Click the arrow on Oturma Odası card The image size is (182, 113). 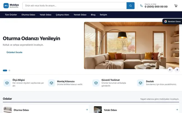click(x=87, y=110)
